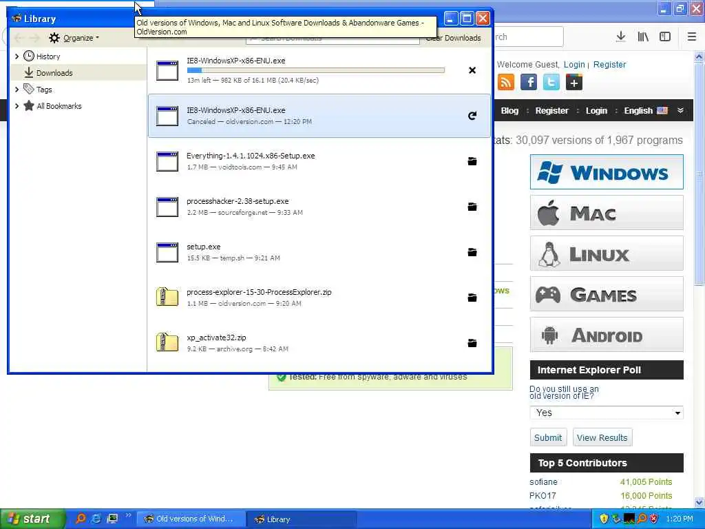Click the Linux category button
Viewport: 705px width, 529px height.
pyautogui.click(x=607, y=253)
